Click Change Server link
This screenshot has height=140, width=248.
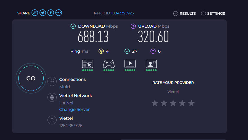pos(74,109)
